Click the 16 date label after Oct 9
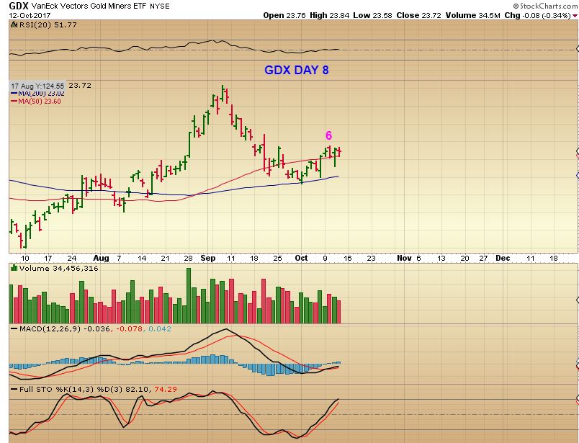Viewport: 579px width, 443px height. click(x=348, y=259)
